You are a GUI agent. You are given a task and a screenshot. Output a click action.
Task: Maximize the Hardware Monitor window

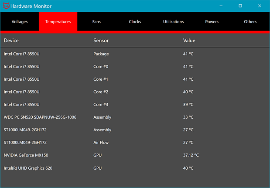(240, 6)
